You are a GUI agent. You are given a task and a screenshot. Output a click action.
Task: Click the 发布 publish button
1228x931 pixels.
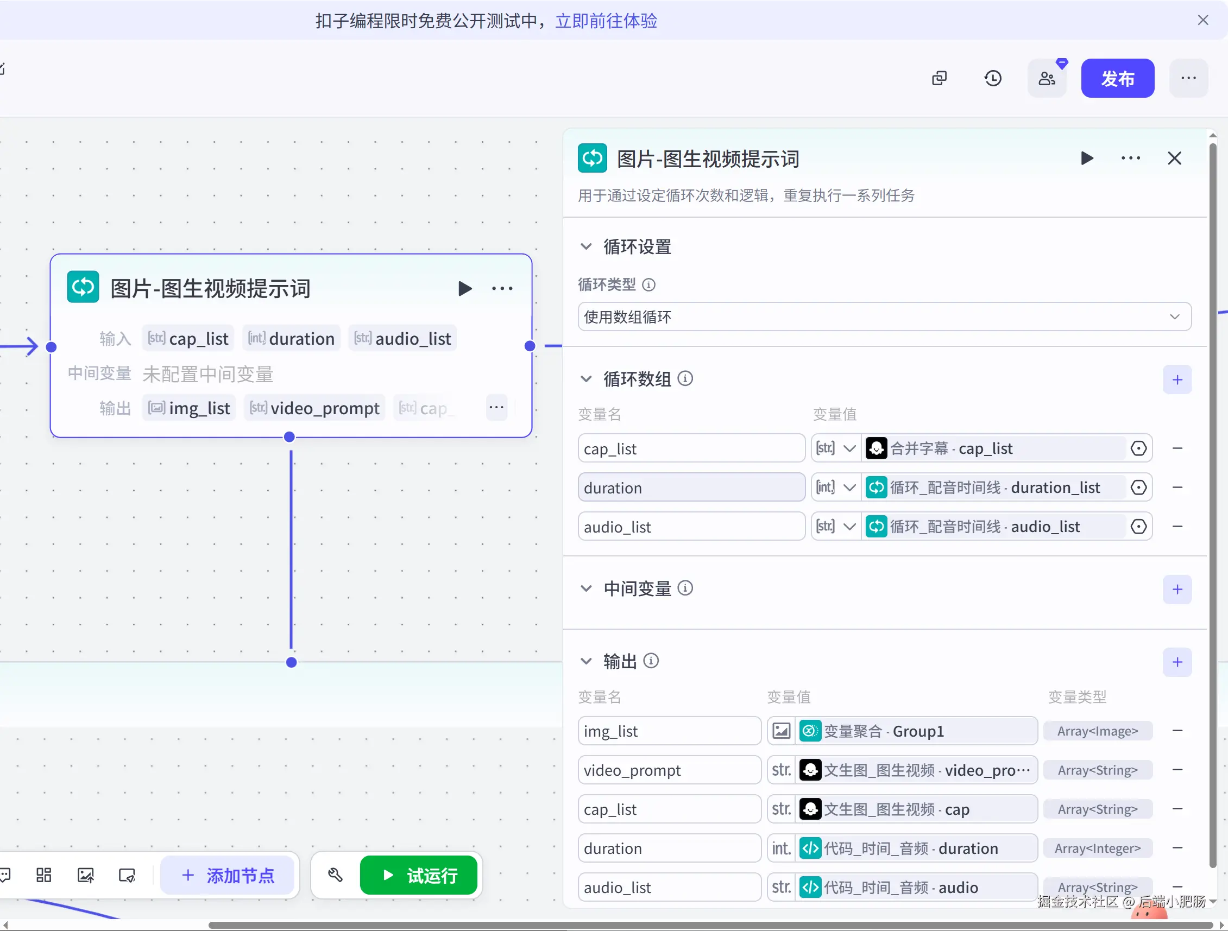1117,78
